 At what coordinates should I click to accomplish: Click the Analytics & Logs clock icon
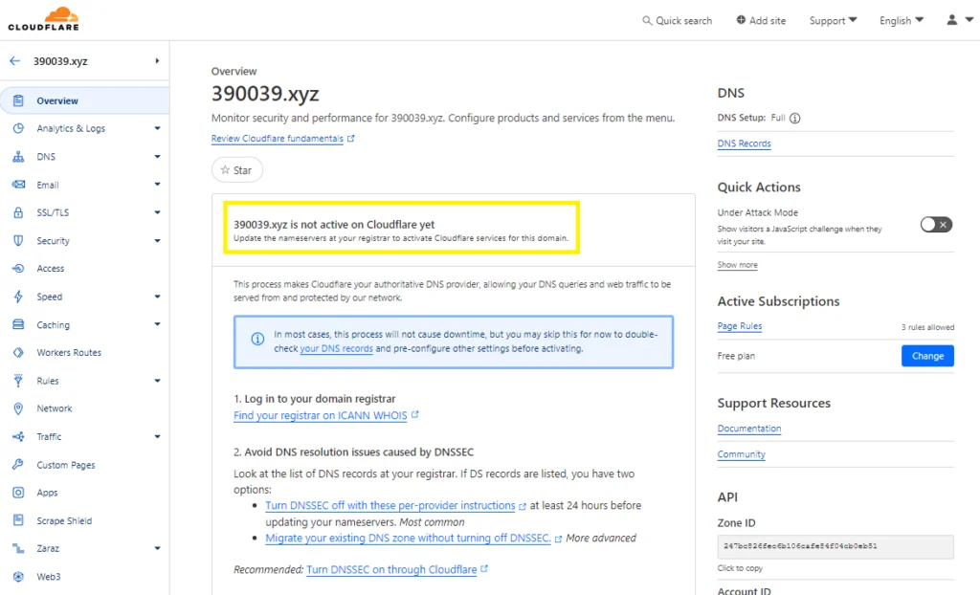tap(18, 128)
